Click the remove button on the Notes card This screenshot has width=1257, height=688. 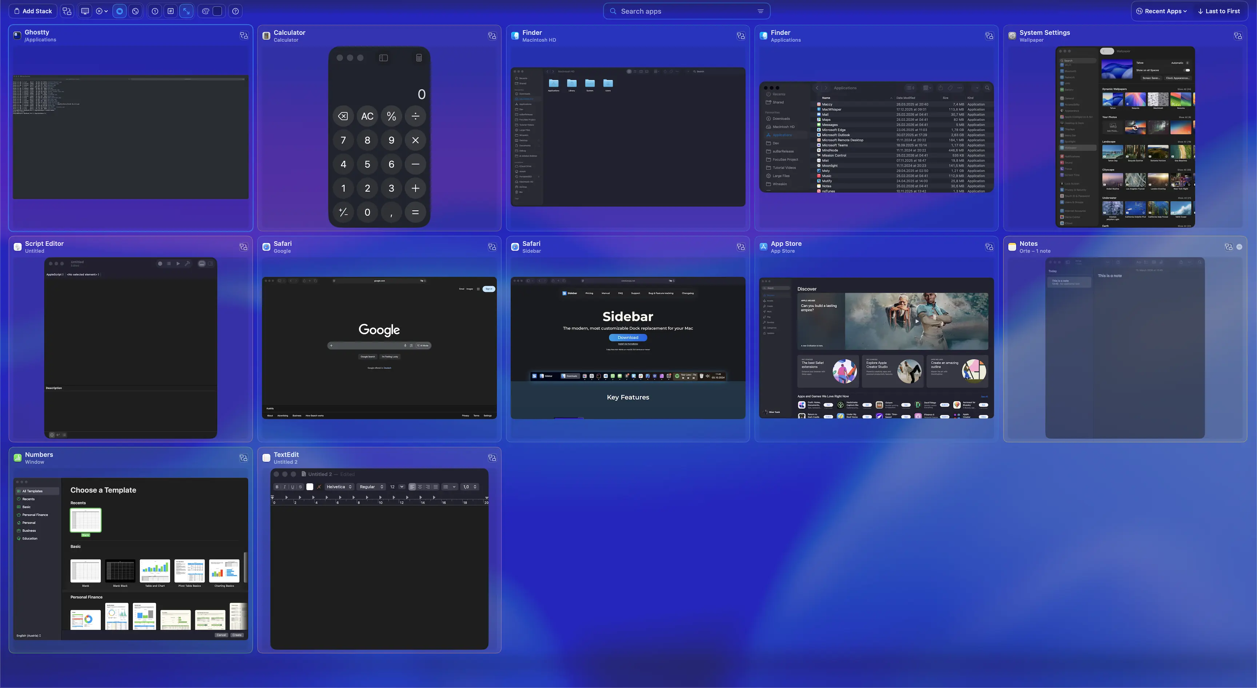click(1240, 247)
